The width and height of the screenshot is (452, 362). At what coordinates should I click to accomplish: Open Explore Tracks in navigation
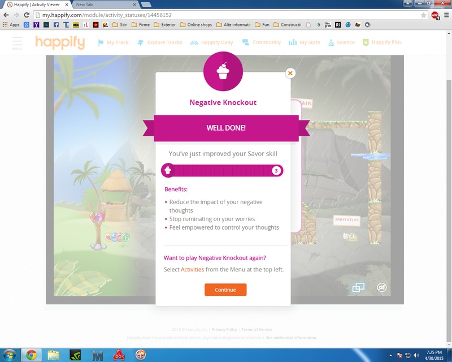160,42
